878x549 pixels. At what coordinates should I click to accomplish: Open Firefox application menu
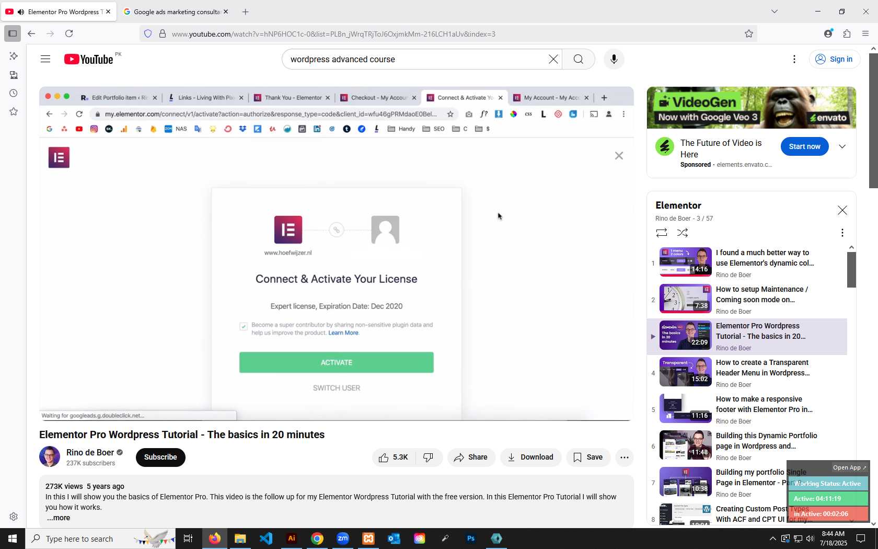(865, 33)
